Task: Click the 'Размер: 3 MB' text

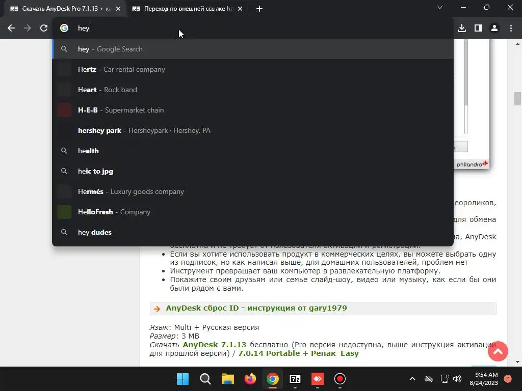Action: click(174, 336)
